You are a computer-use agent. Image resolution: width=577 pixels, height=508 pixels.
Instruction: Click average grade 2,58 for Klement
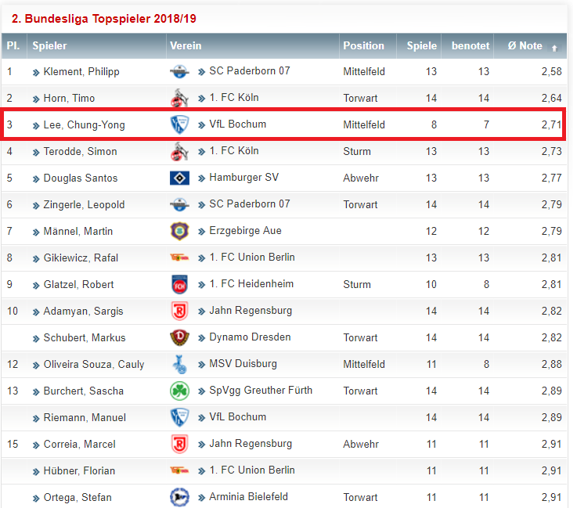click(x=551, y=71)
